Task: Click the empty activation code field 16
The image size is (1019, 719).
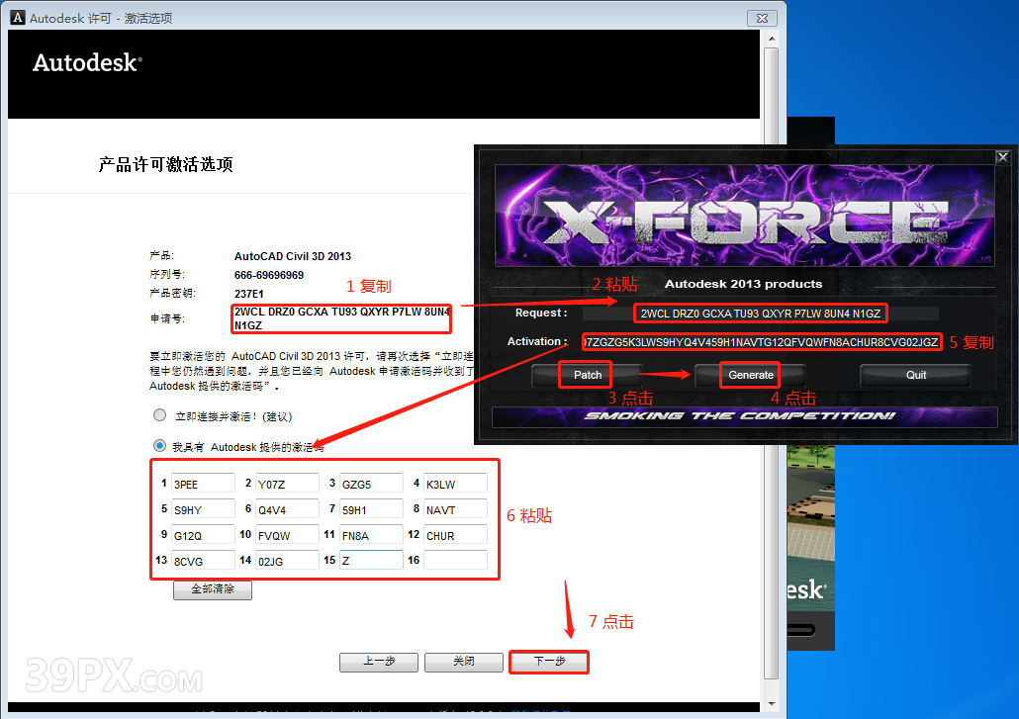Action: (455, 561)
